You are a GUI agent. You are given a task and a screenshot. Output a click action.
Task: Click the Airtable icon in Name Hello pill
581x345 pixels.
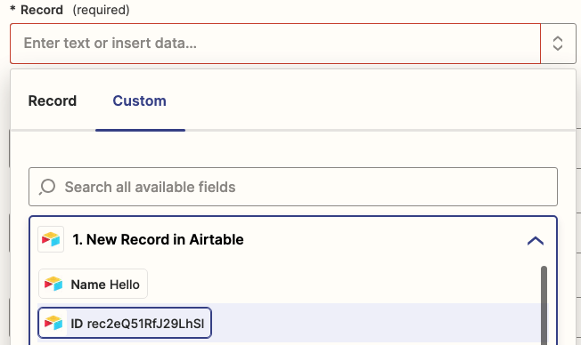click(x=53, y=284)
